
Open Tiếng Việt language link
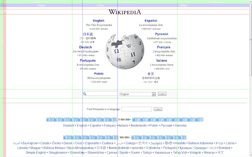pos(180,153)
